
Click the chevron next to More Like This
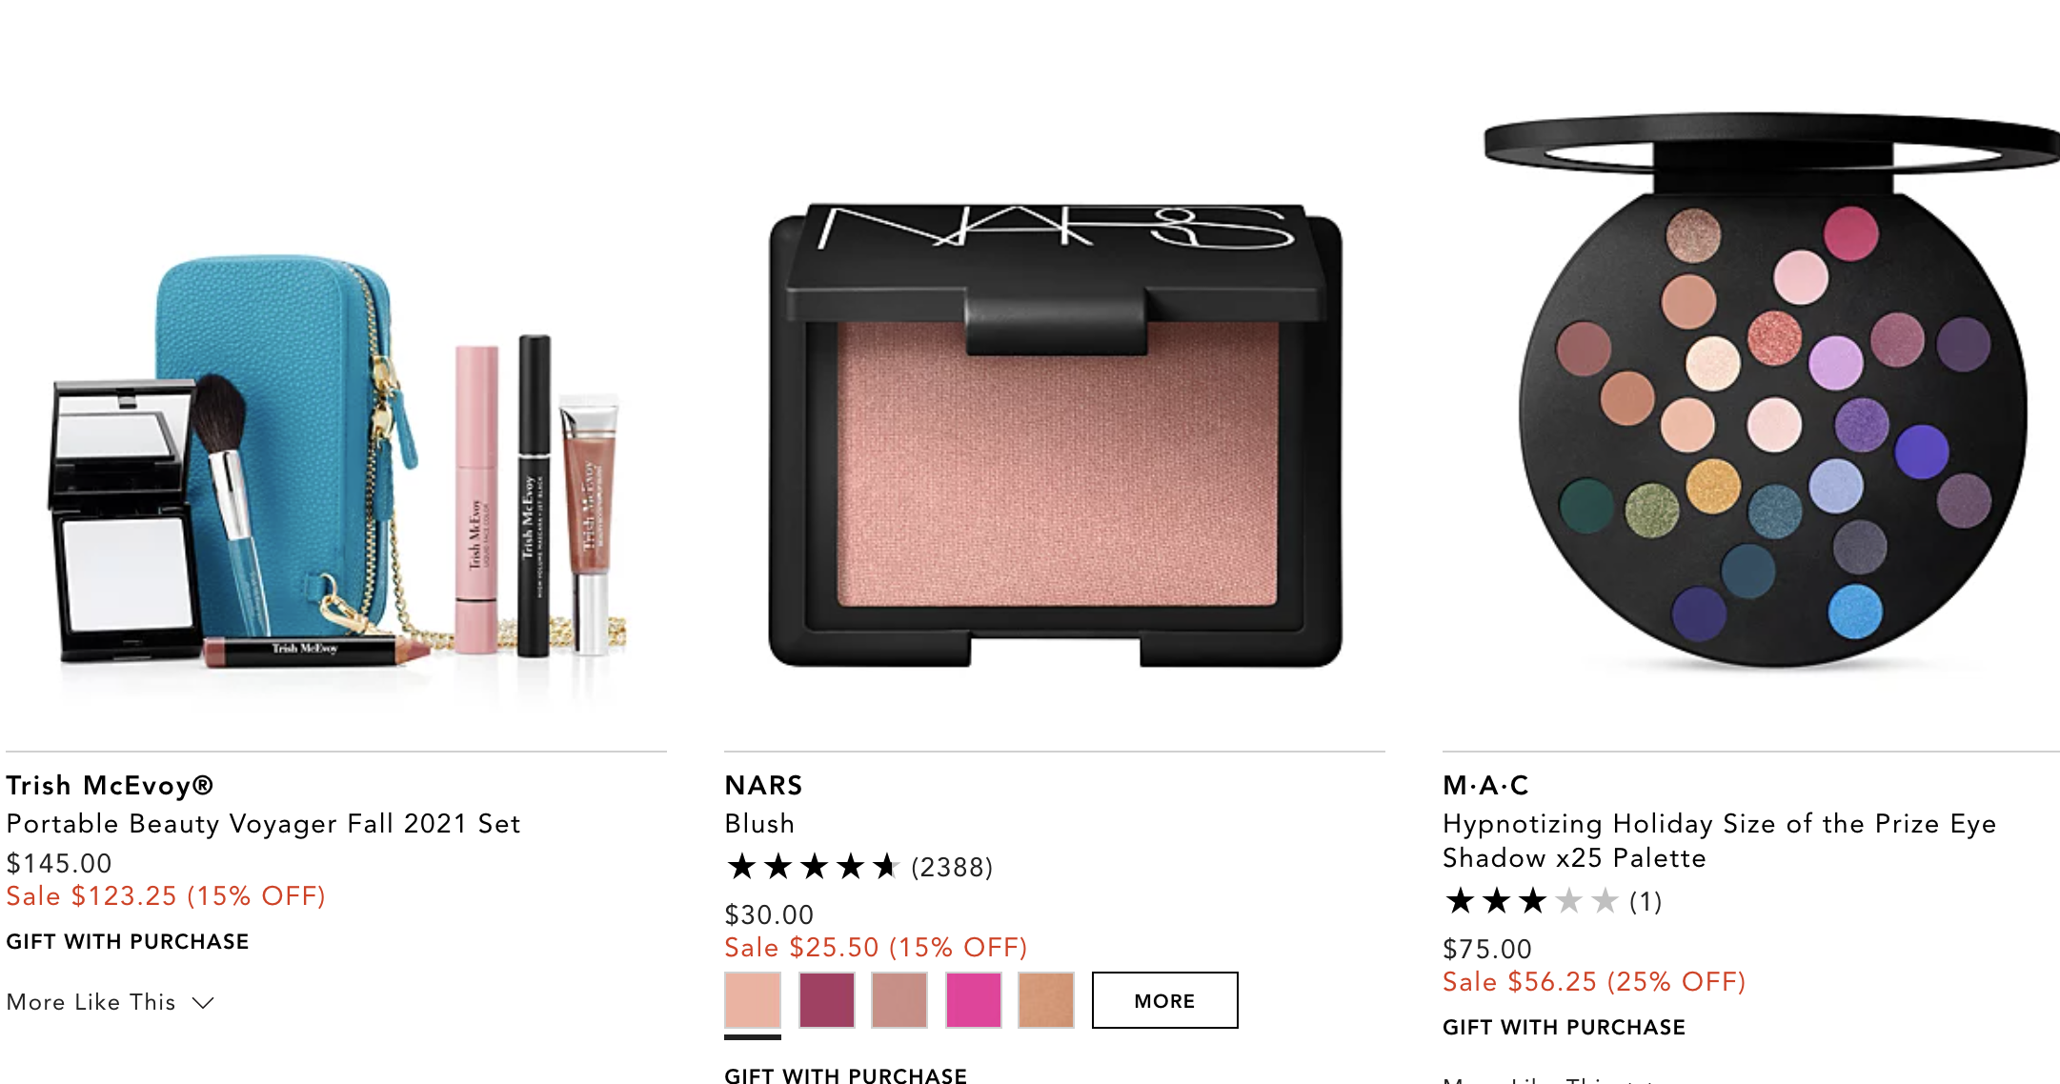pyautogui.click(x=203, y=1003)
